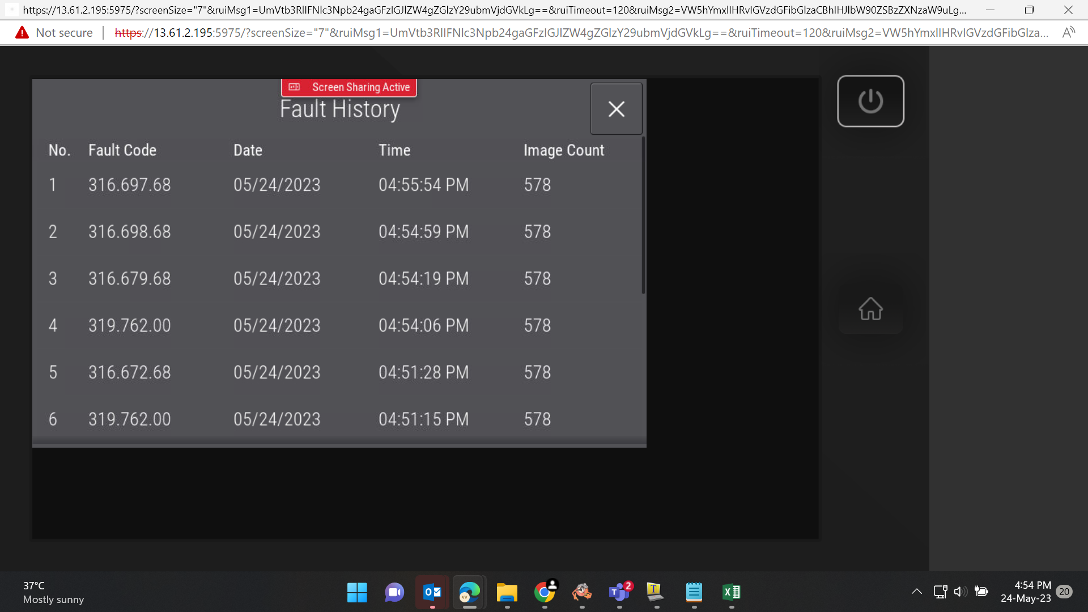Open Outlook from the taskbar
Image resolution: width=1088 pixels, height=612 pixels.
(432, 593)
